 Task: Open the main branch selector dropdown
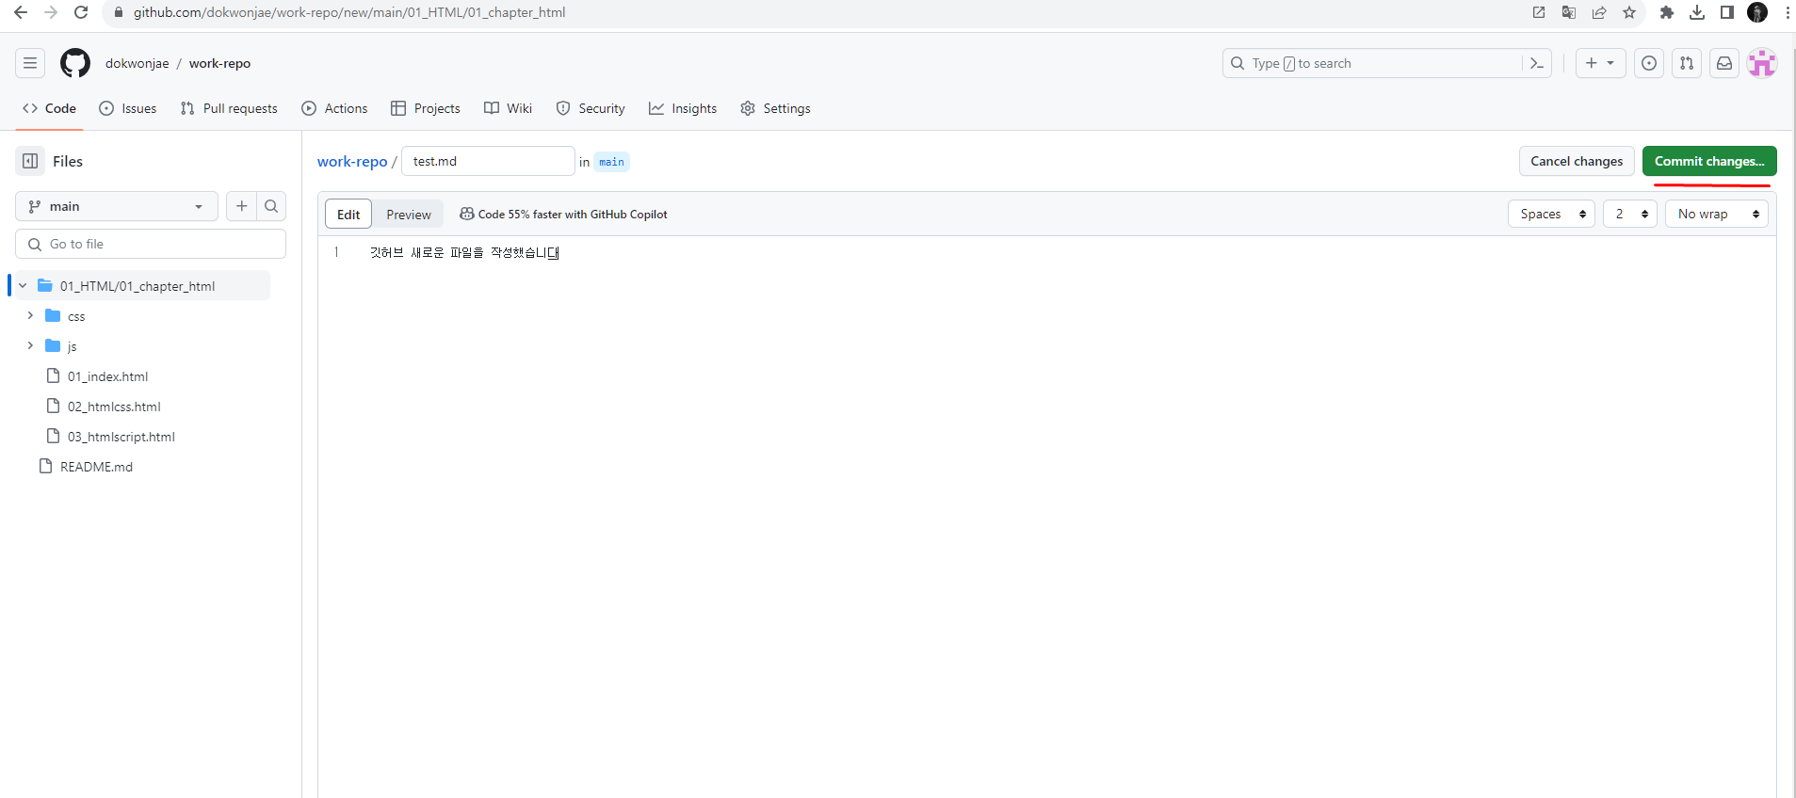(x=117, y=206)
